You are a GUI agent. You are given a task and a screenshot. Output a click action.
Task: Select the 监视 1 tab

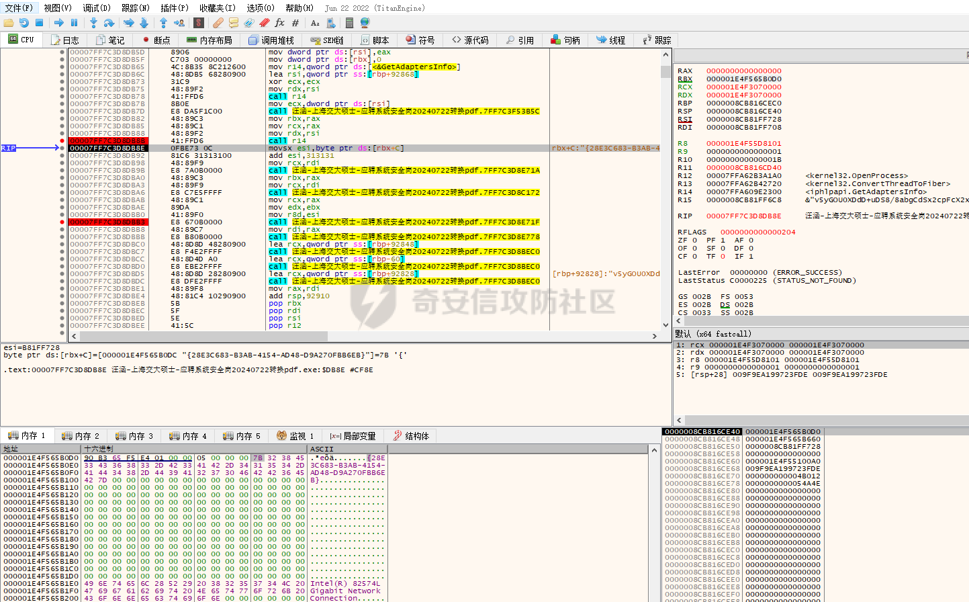coord(295,436)
